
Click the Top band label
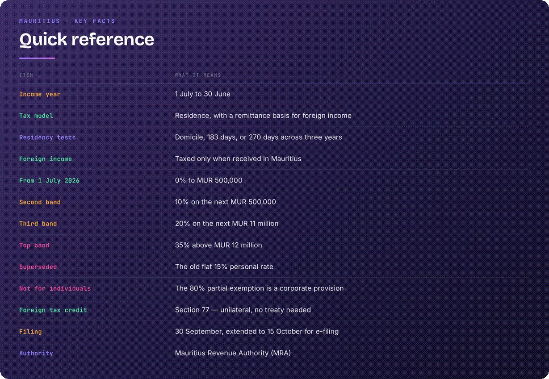click(x=34, y=245)
